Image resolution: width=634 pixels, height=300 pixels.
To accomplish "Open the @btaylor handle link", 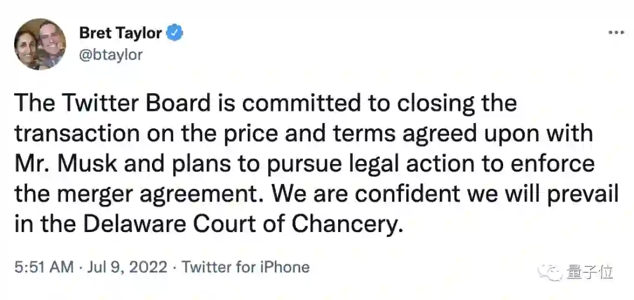I will pos(110,54).
